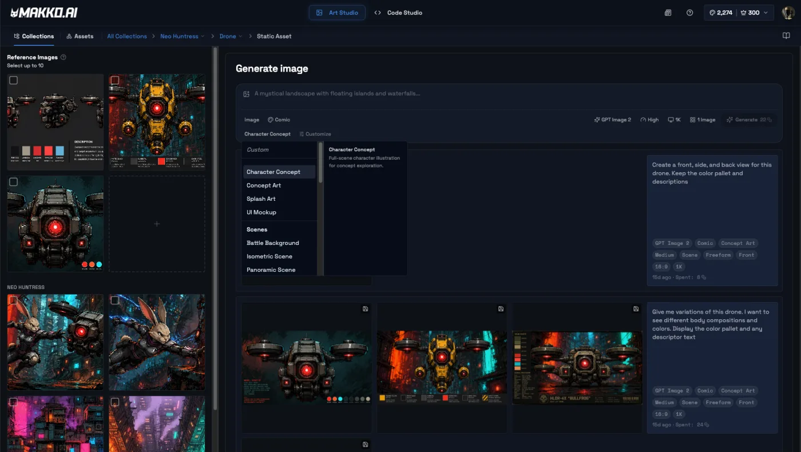The image size is (801, 452).
Task: Check the pink neon city image checkbox
Action: [14, 402]
